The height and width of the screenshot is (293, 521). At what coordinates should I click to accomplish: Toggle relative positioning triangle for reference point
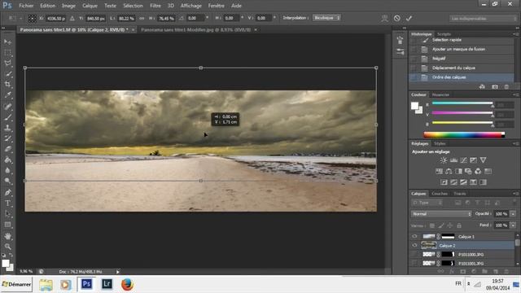72,18
